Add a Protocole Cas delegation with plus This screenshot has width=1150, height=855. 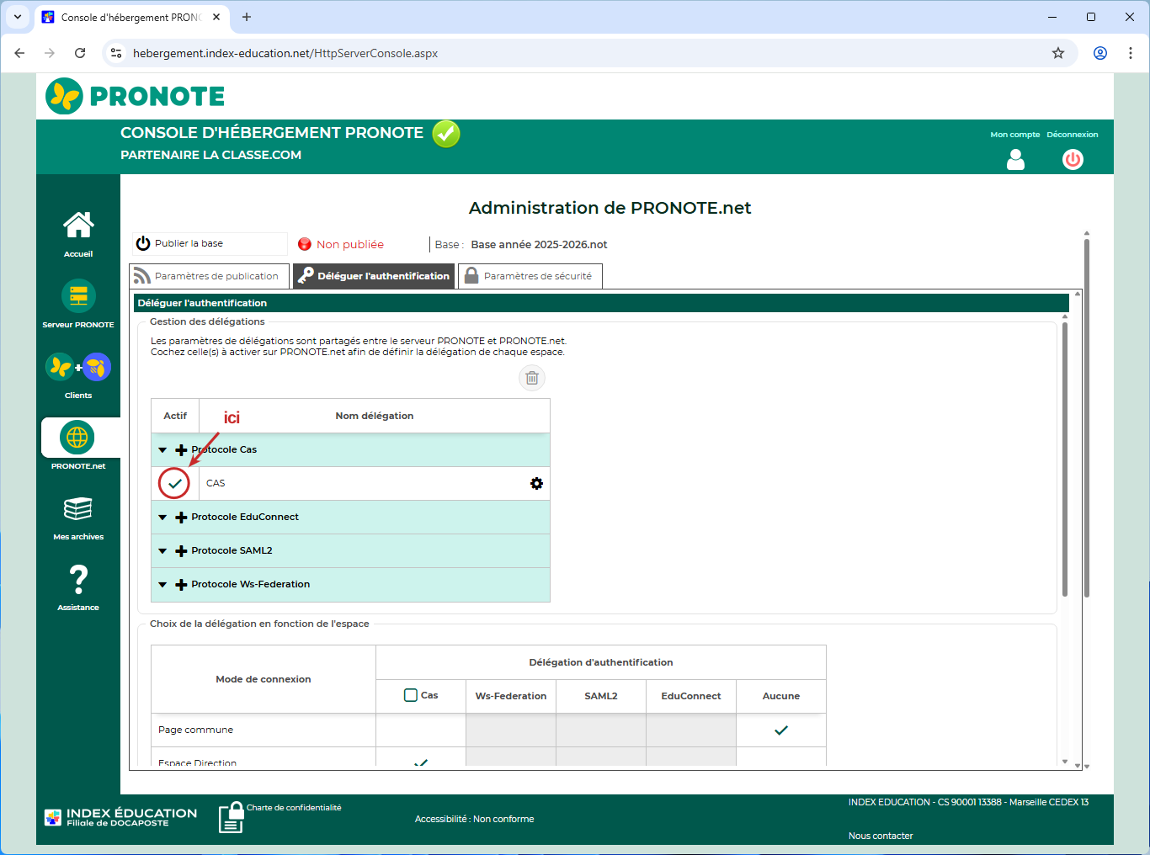tap(181, 450)
